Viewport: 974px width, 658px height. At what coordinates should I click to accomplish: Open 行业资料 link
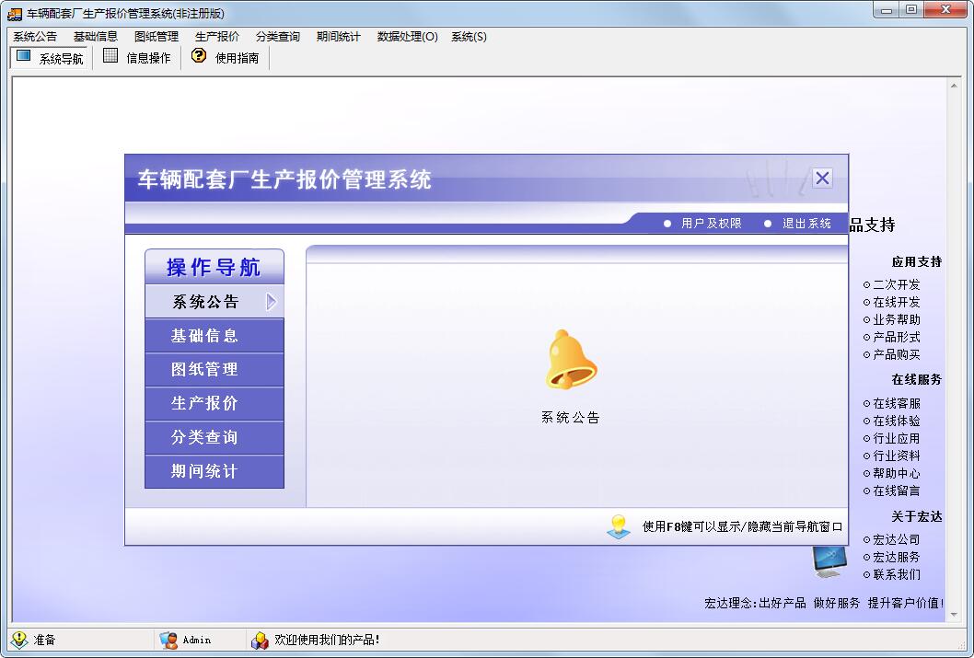(897, 456)
